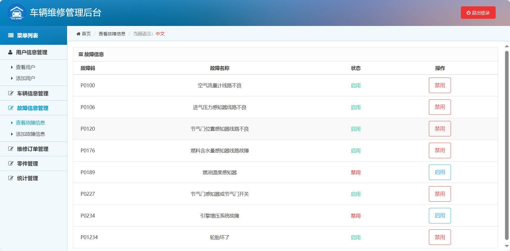Click the scrollbar up arrow

507,46
